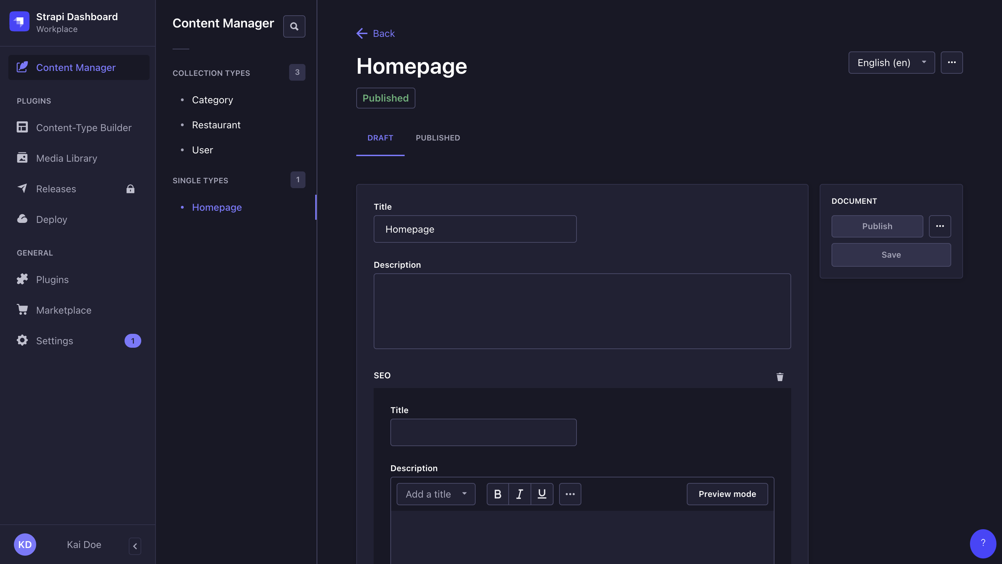Click the Publish button in Document panel

(877, 226)
